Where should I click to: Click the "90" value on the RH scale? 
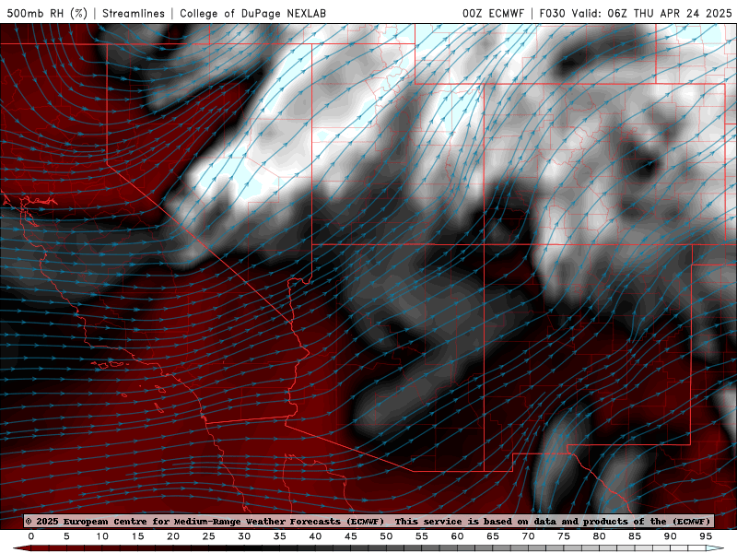tap(670, 536)
